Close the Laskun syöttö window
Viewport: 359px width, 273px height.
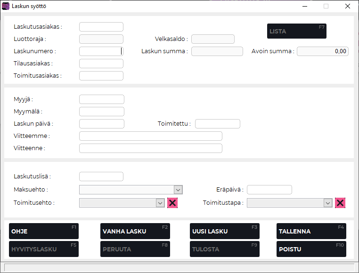(347, 7)
